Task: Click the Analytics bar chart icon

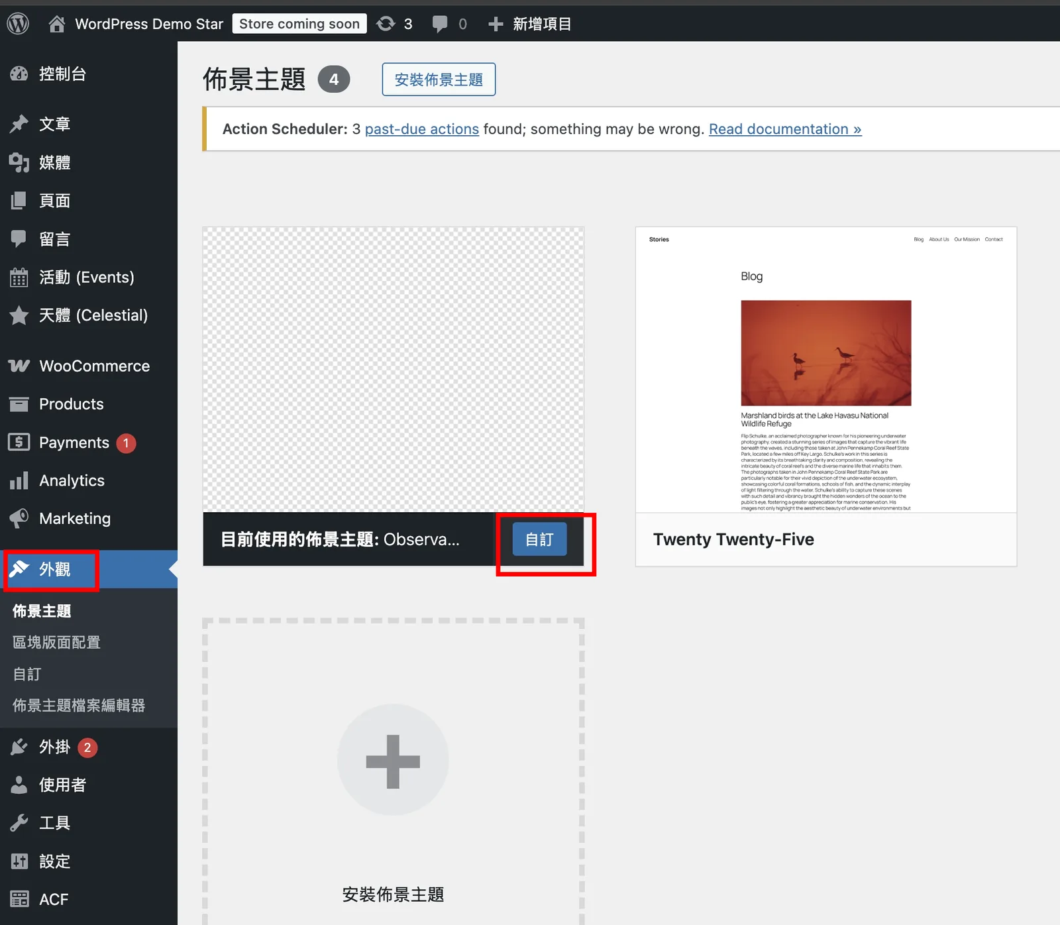Action: coord(19,480)
